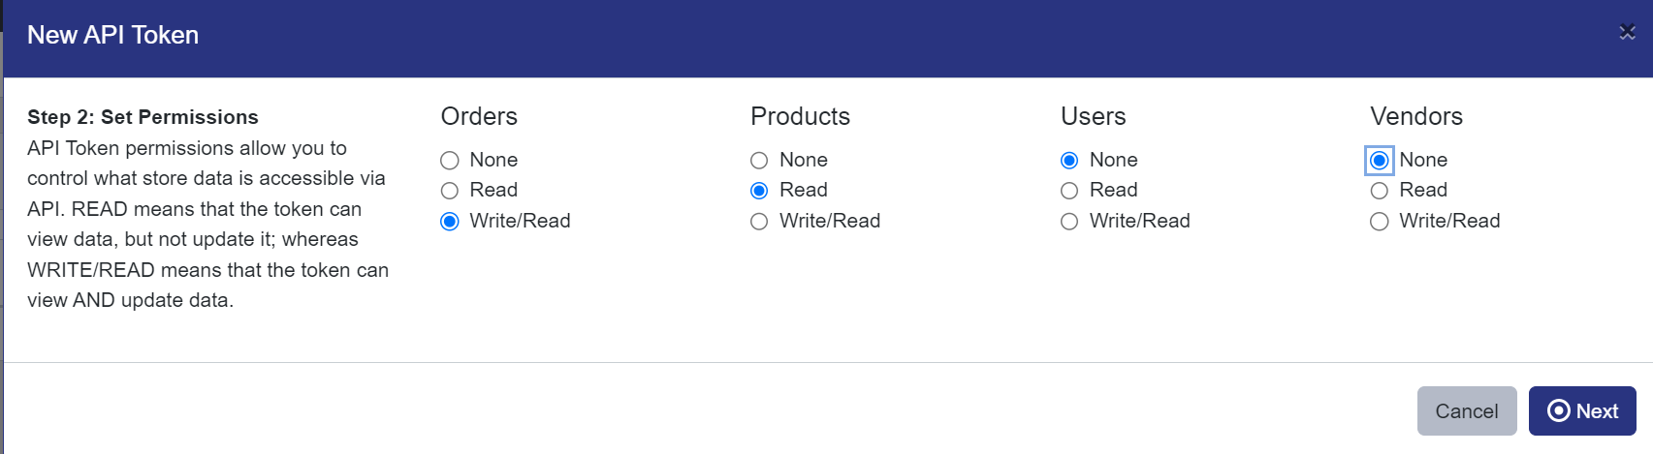Choose Read radio under Products

click(759, 191)
